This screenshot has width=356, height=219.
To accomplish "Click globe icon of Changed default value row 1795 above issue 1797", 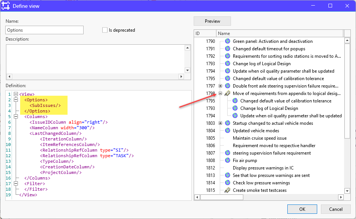I will click(x=228, y=79).
